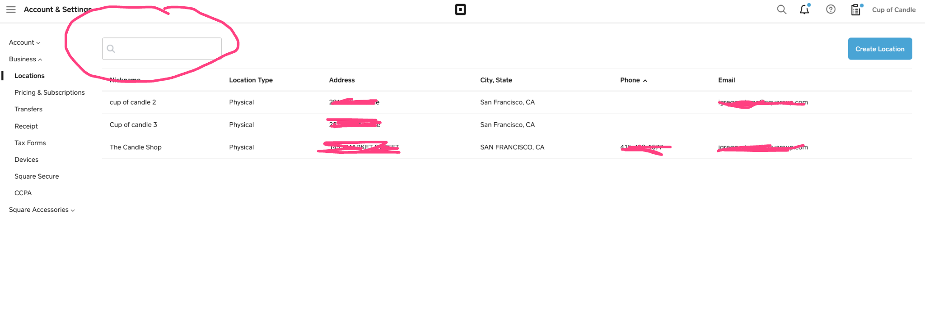Expand the Account section
925x326 pixels.
point(24,42)
